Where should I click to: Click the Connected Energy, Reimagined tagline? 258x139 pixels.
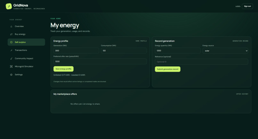click(x=29, y=9)
